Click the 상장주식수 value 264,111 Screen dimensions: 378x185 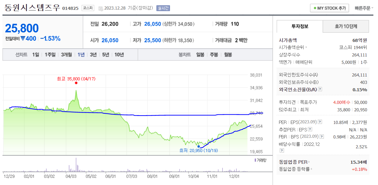point(359,55)
